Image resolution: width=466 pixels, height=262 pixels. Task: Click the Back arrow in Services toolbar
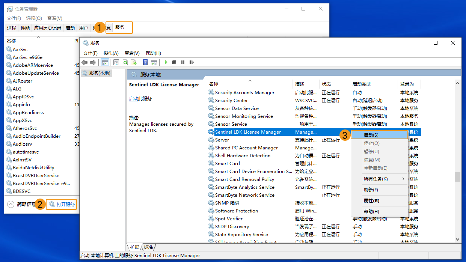click(x=84, y=62)
